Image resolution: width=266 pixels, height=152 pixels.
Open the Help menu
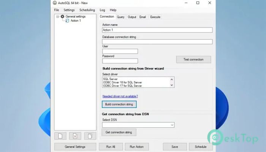point(113,10)
